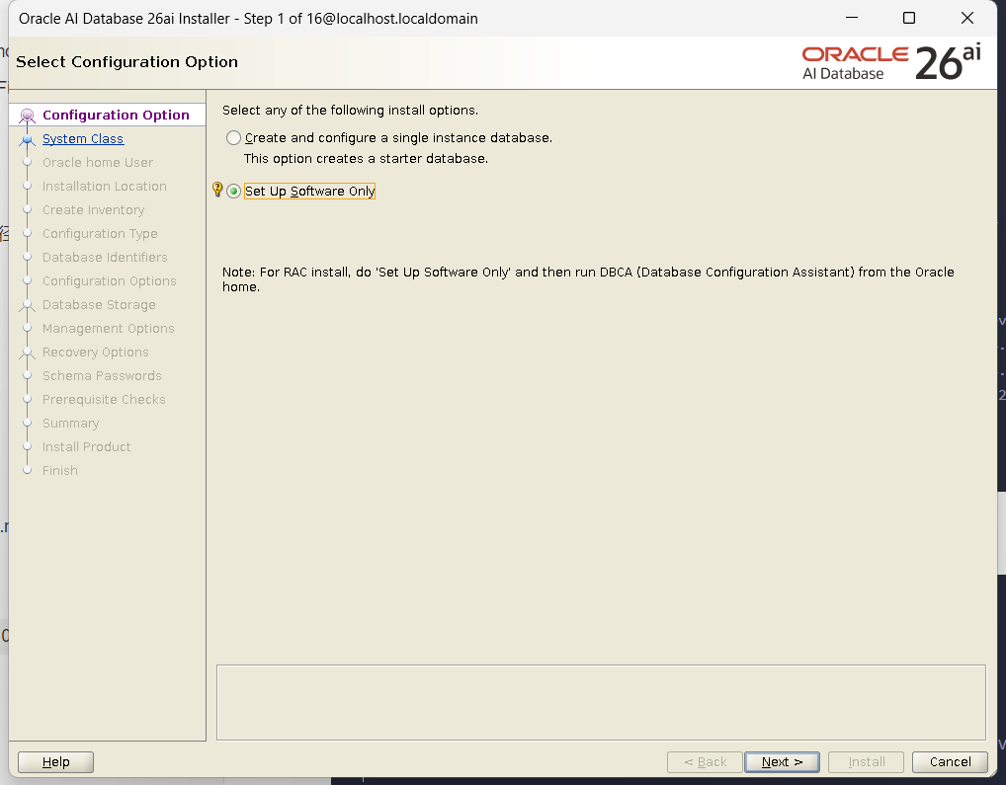The height and width of the screenshot is (785, 1006).
Task: Click the Oracle AI Database 26ai logo
Action: [891, 62]
